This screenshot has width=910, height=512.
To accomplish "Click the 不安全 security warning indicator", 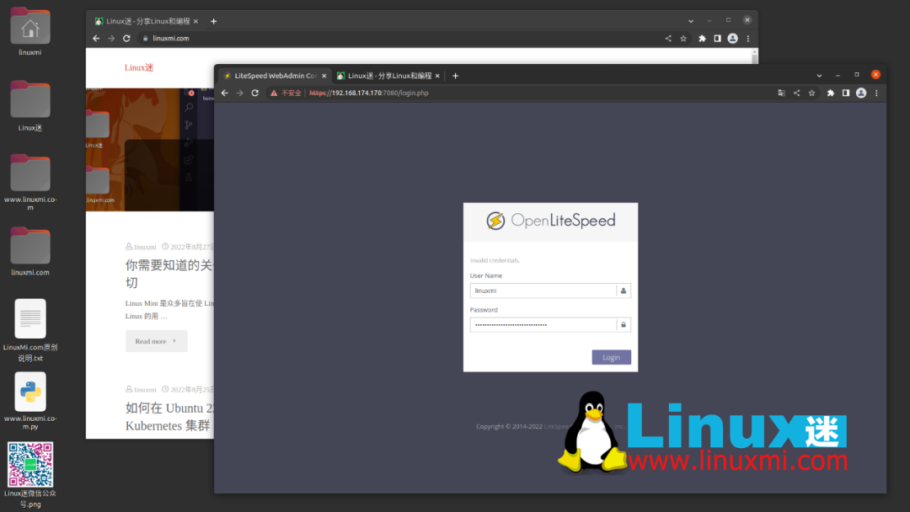I will pyautogui.click(x=286, y=93).
